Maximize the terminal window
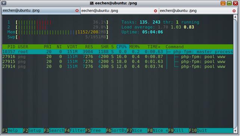The image size is (240, 136). 229,3
